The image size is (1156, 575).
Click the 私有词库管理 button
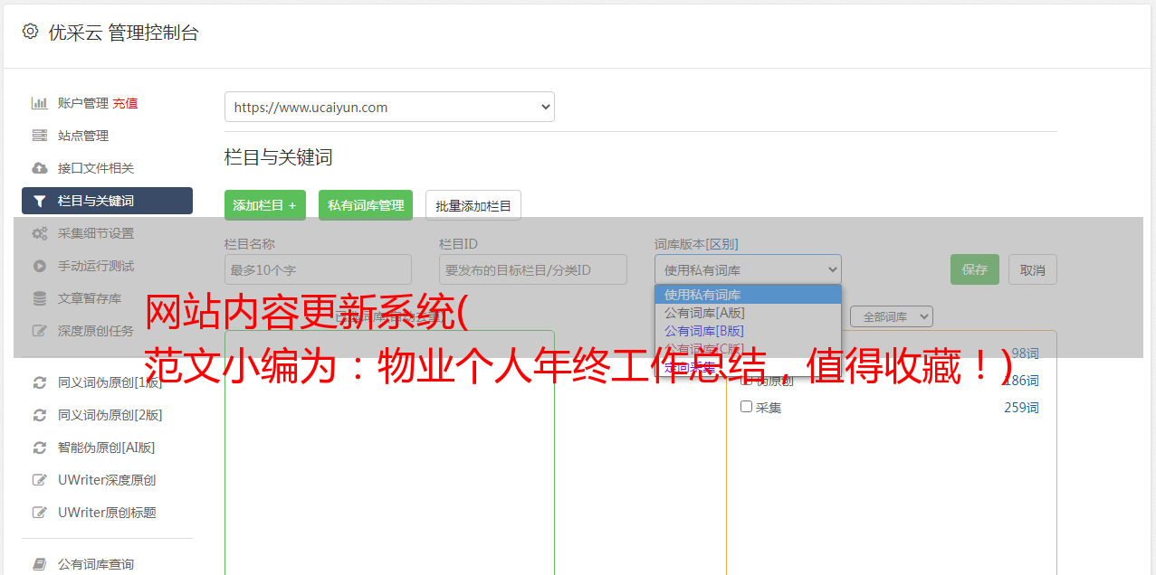click(366, 205)
